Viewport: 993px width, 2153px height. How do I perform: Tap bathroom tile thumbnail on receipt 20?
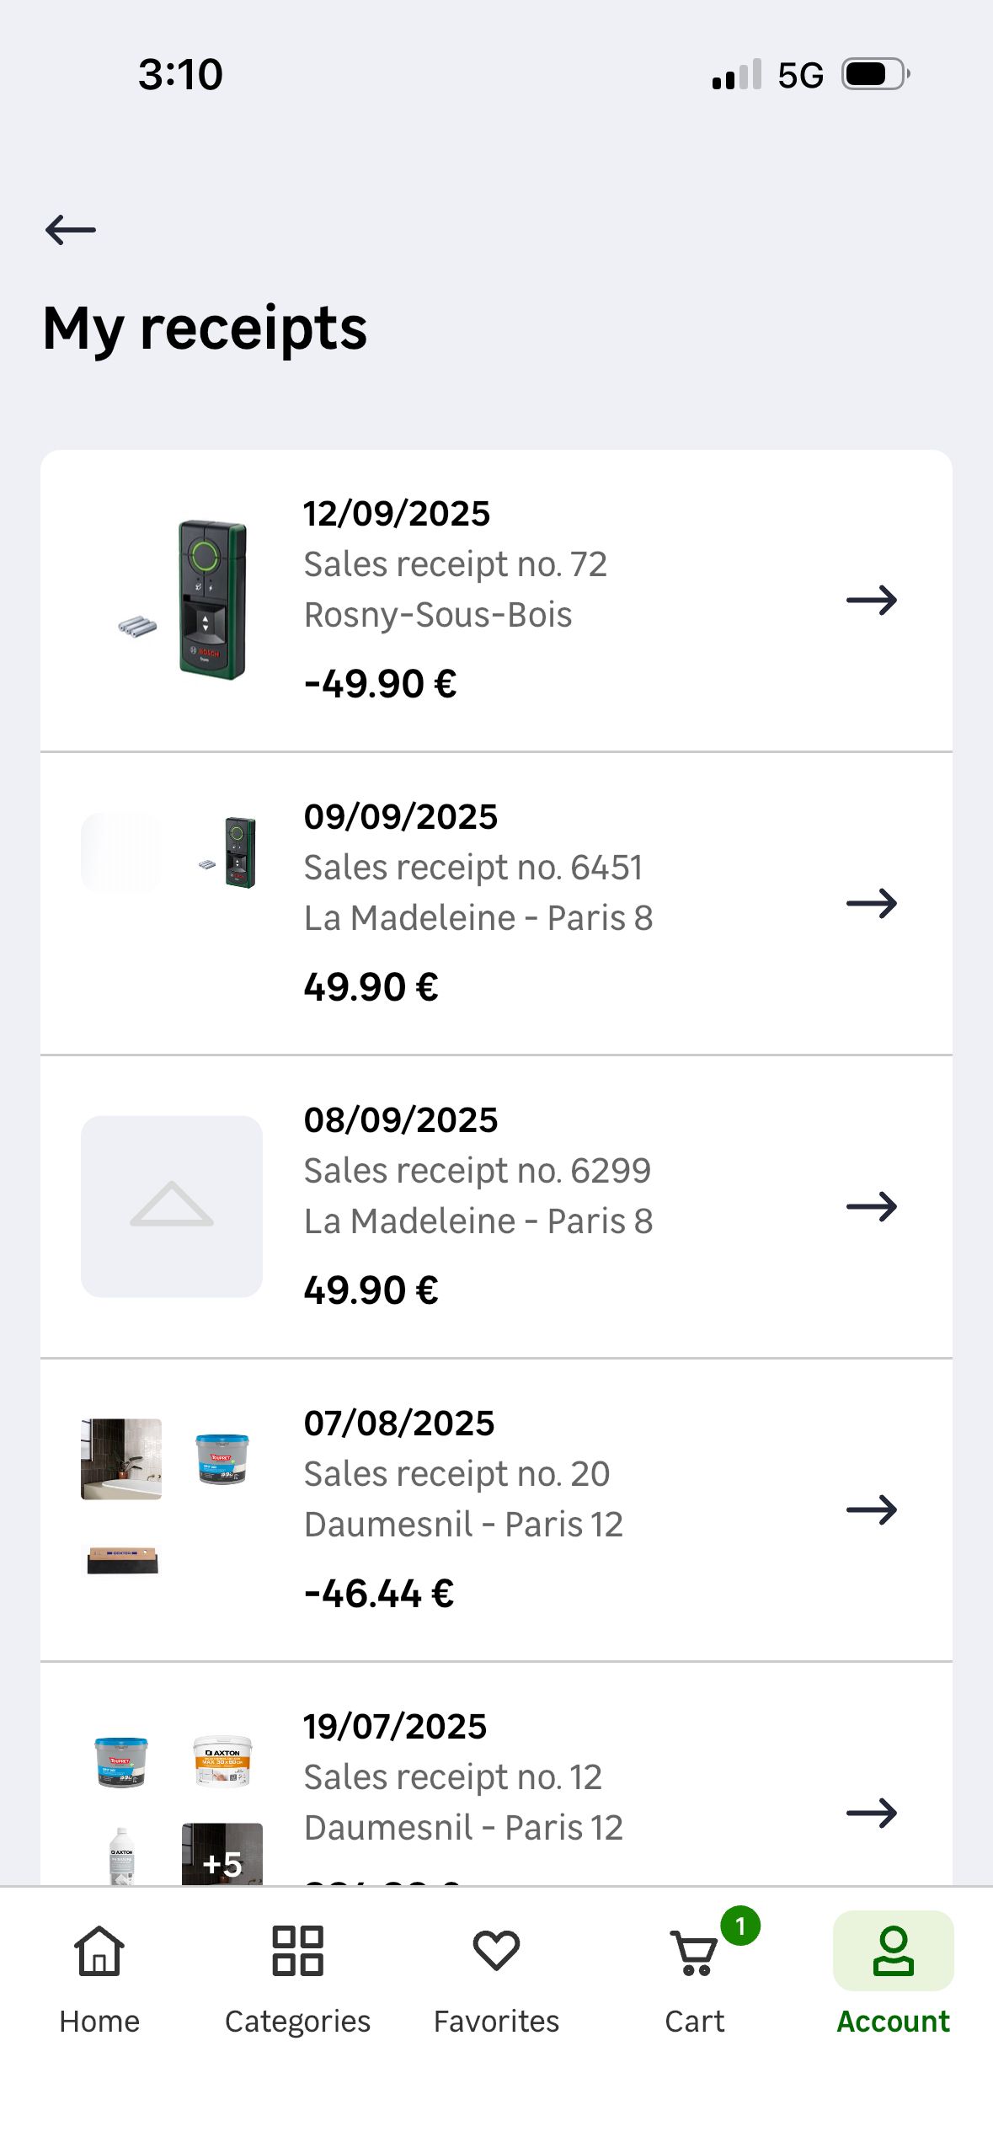click(x=121, y=1459)
